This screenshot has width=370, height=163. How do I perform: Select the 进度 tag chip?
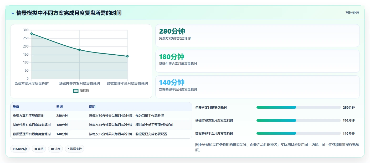[55, 149]
